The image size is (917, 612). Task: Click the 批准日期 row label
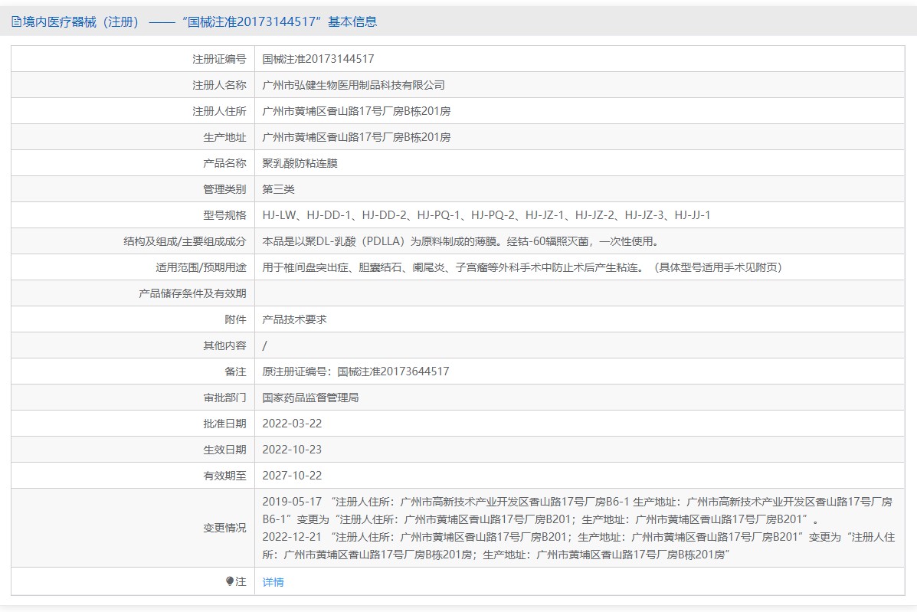coord(224,424)
